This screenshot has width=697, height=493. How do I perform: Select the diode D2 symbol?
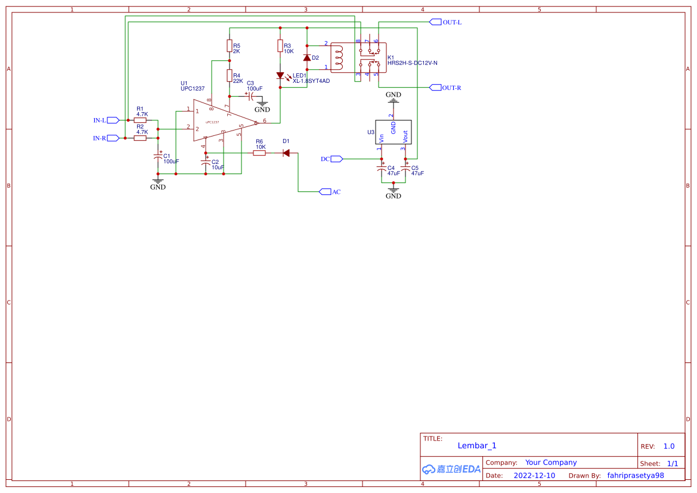308,57
